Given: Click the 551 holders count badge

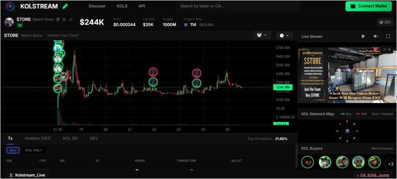Looking at the screenshot, I should point(385,22).
